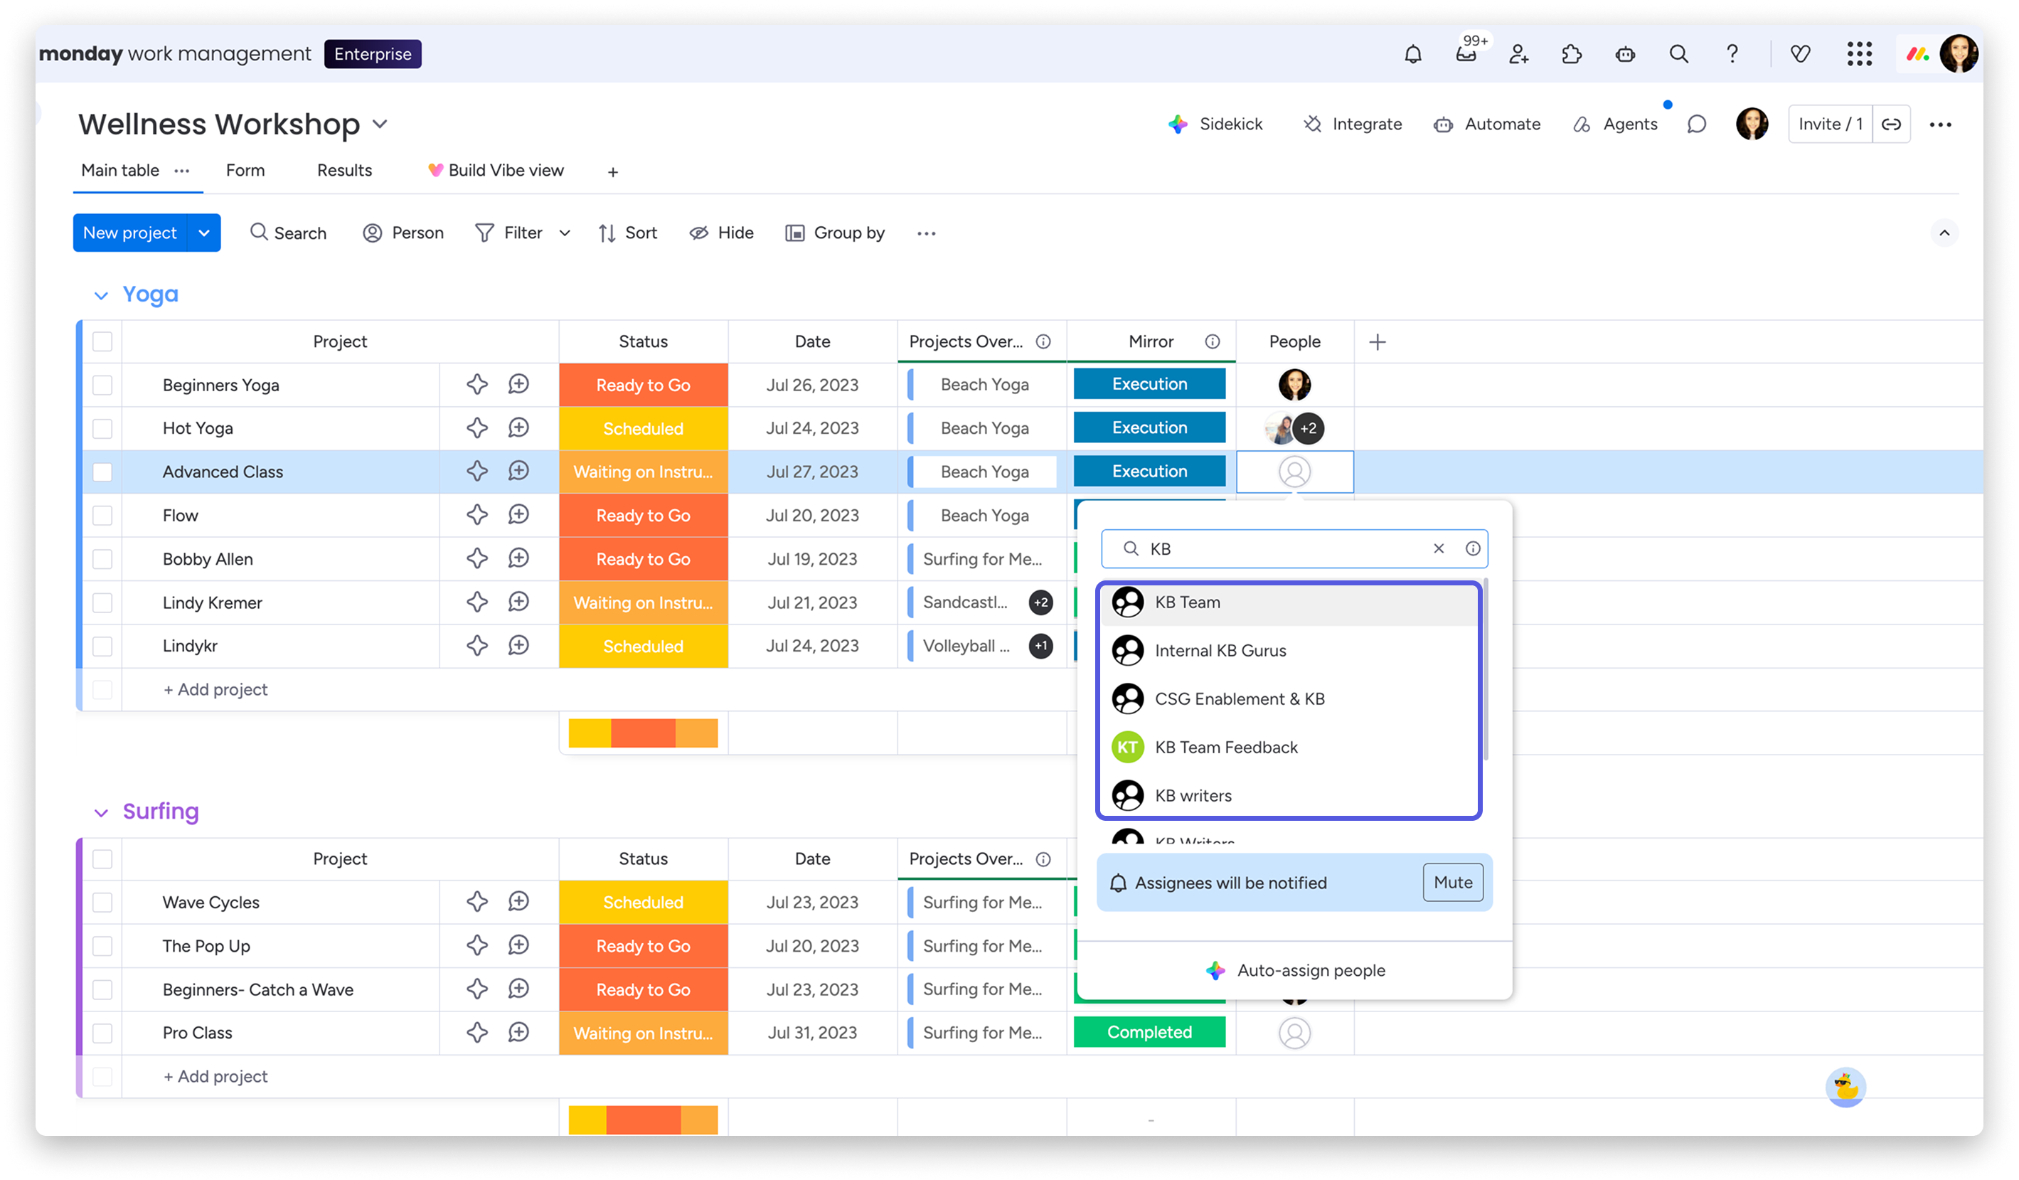Click Ready to Go status for Flow

(643, 516)
